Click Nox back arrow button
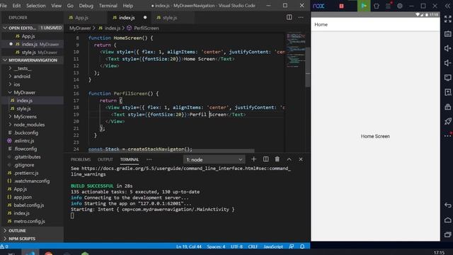453x255 pixels. click(448, 205)
